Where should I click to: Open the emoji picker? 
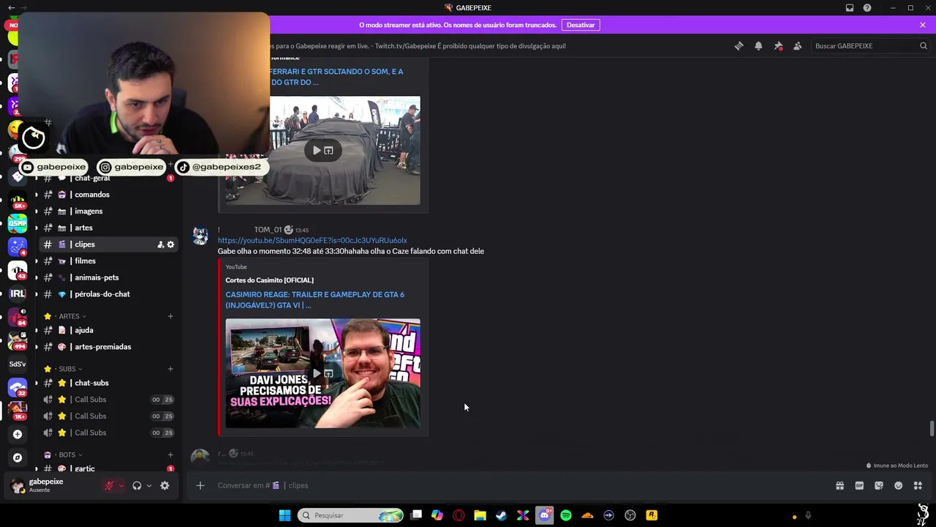coord(899,485)
